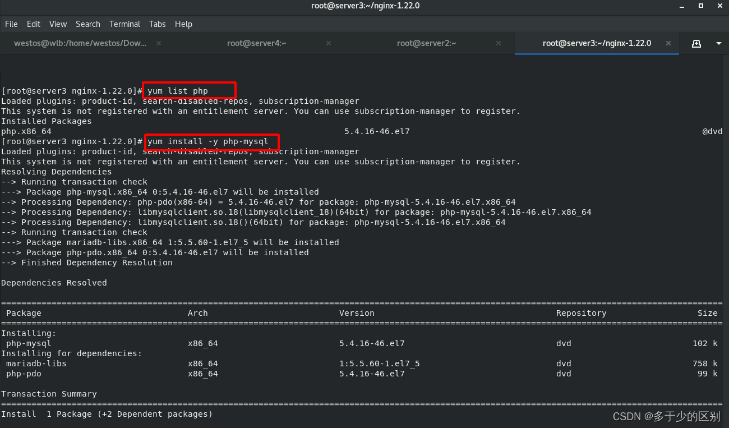Viewport: 729px width, 428px height.
Task: Click the 'Installed Packages' line
Action: [x=47, y=121]
